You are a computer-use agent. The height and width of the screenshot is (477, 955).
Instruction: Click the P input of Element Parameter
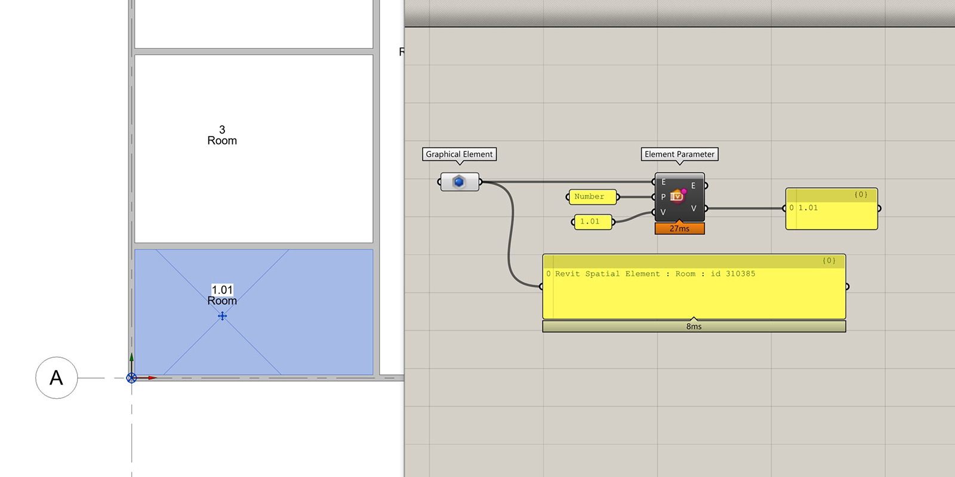tap(663, 197)
